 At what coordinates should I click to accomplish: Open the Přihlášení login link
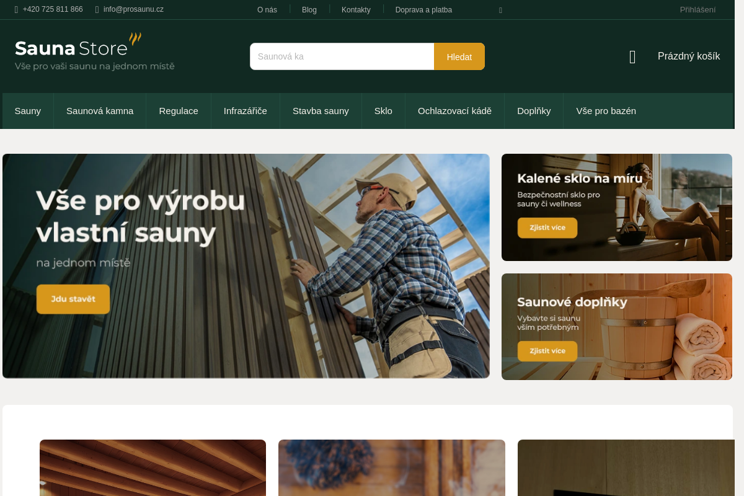698,9
